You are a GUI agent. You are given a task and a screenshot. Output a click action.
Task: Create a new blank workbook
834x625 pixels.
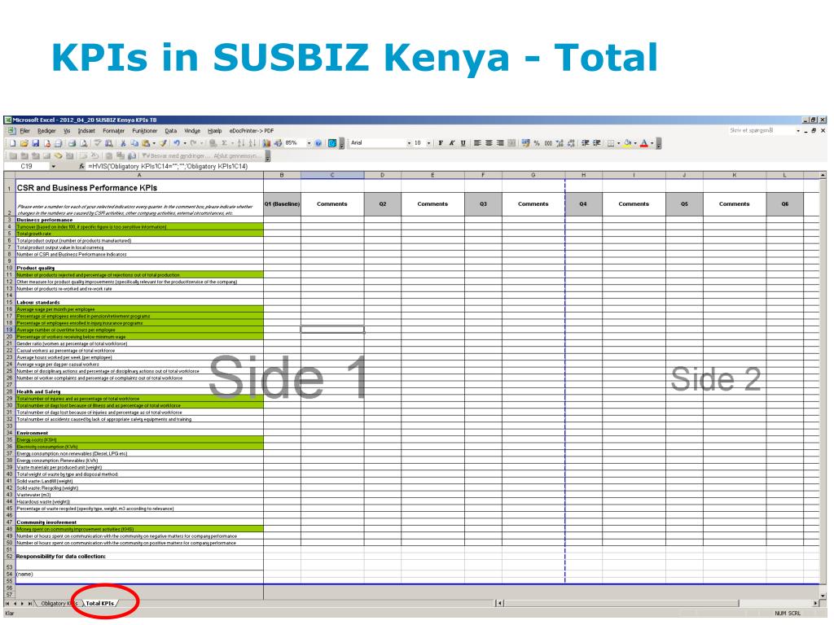point(13,143)
